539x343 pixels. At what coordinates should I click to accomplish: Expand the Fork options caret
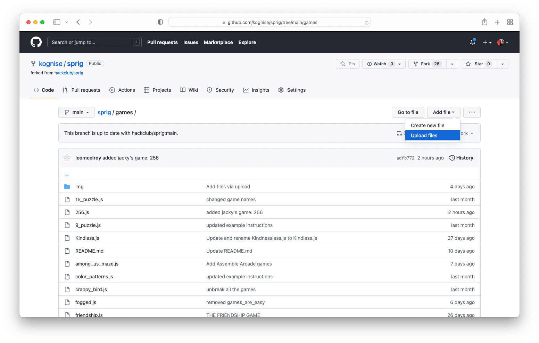452,64
